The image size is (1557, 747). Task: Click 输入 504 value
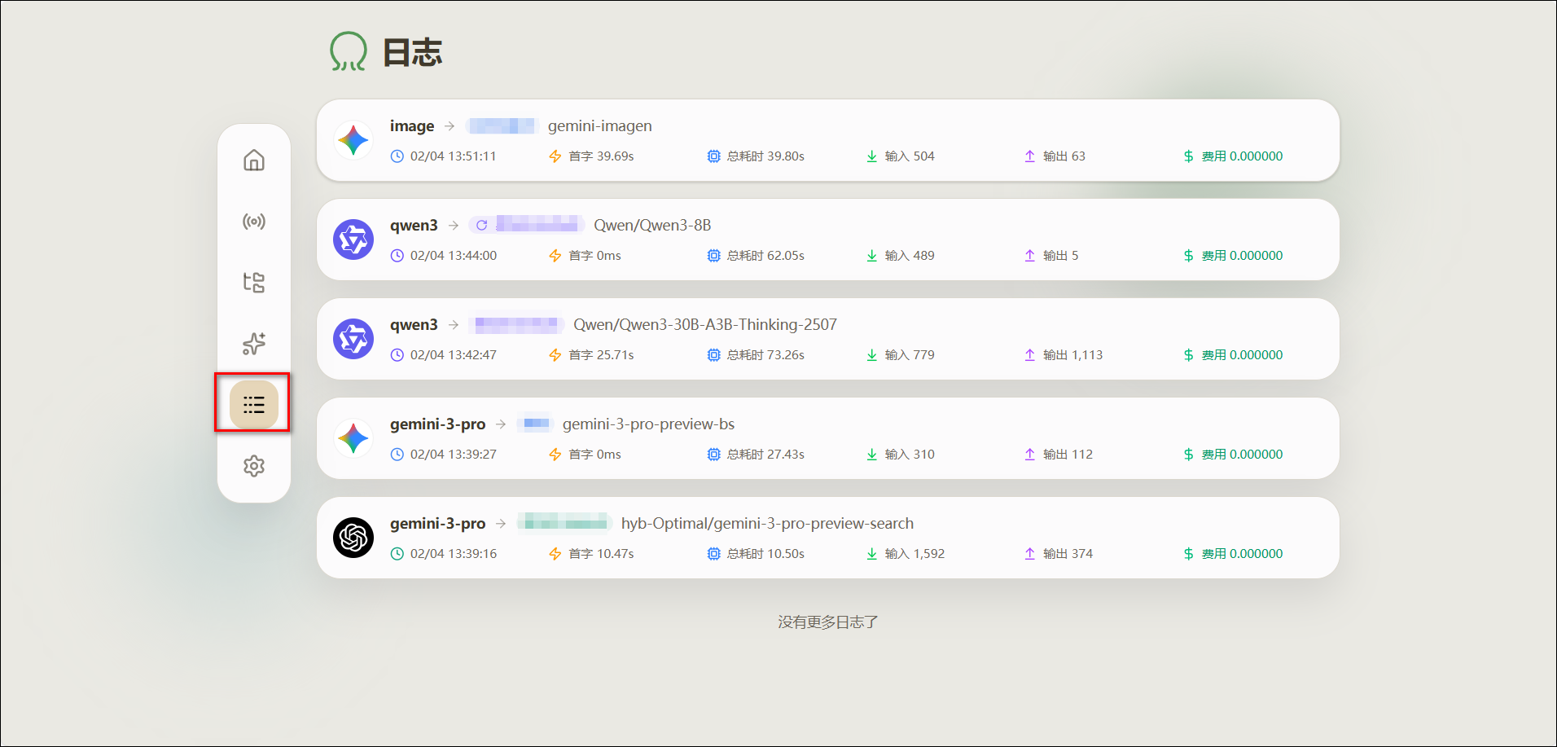pyautogui.click(x=910, y=156)
